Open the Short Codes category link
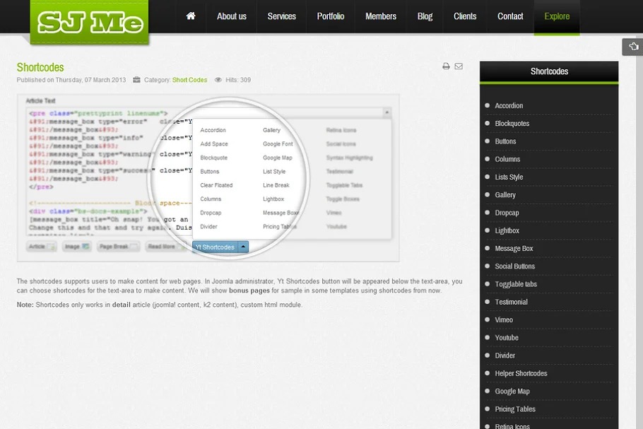The image size is (643, 429). pyautogui.click(x=190, y=80)
